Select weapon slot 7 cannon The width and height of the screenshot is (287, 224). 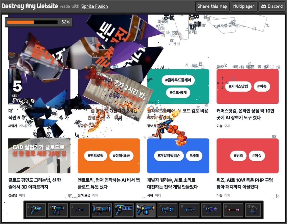click(x=168, y=210)
